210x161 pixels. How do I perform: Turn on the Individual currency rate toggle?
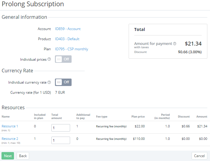click(x=63, y=82)
